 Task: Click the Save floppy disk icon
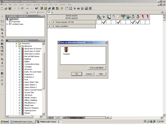[10, 8]
